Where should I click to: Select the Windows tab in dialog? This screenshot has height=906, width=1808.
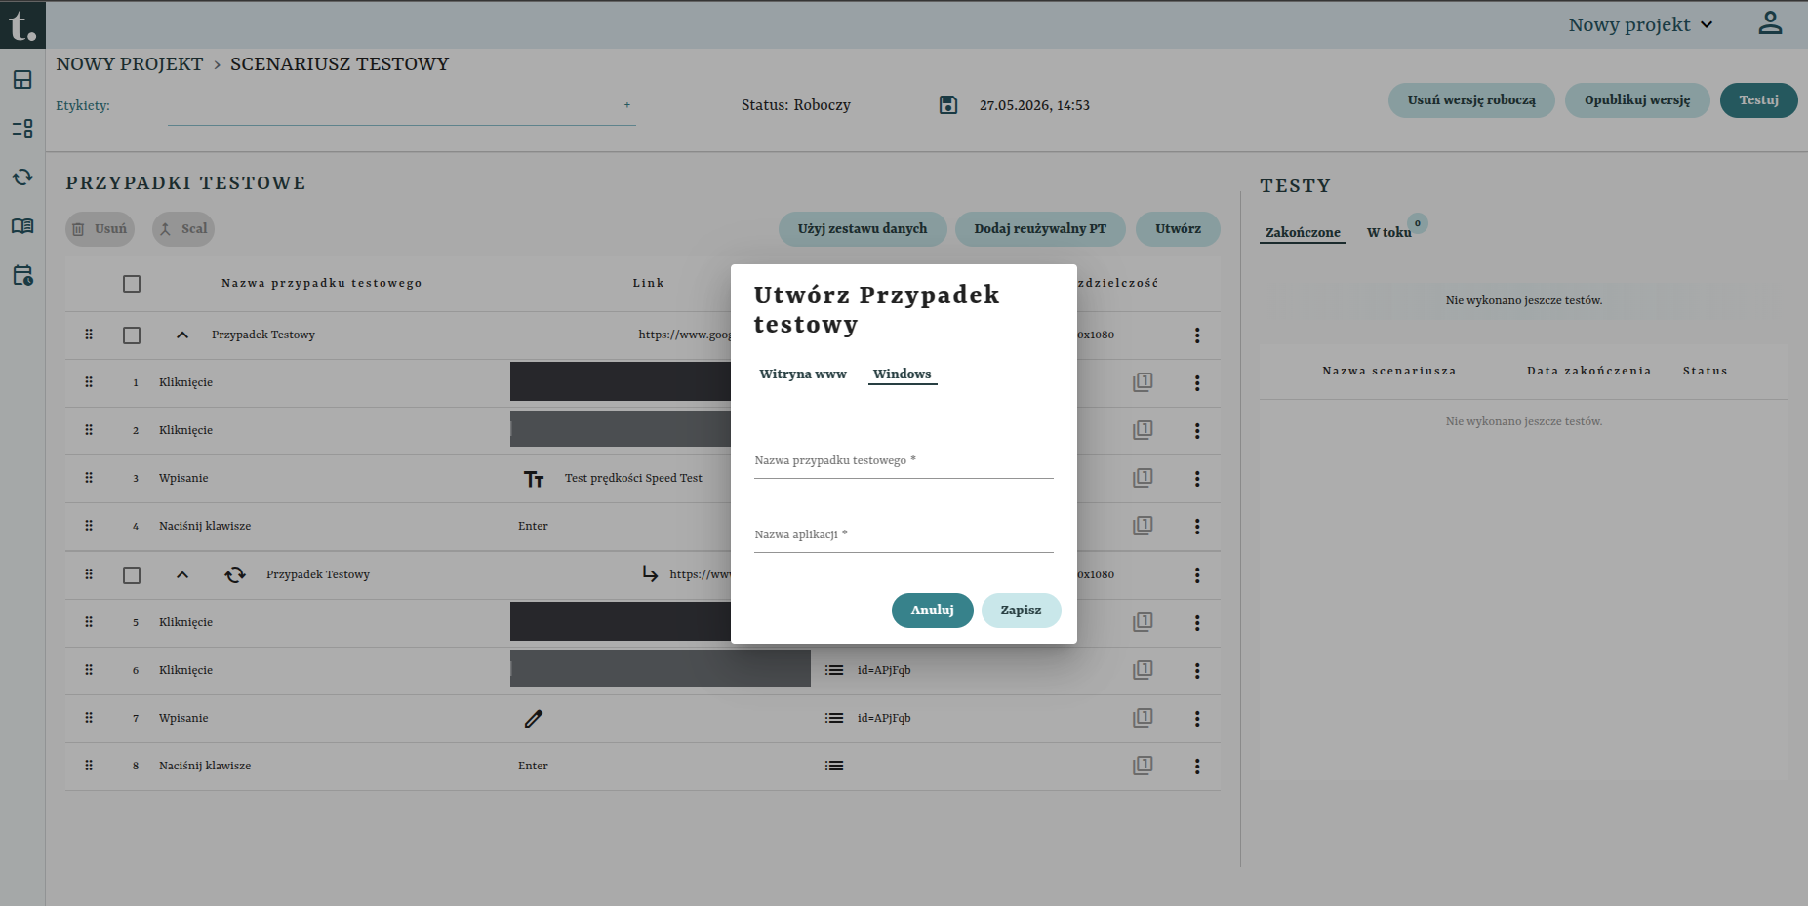(x=903, y=374)
